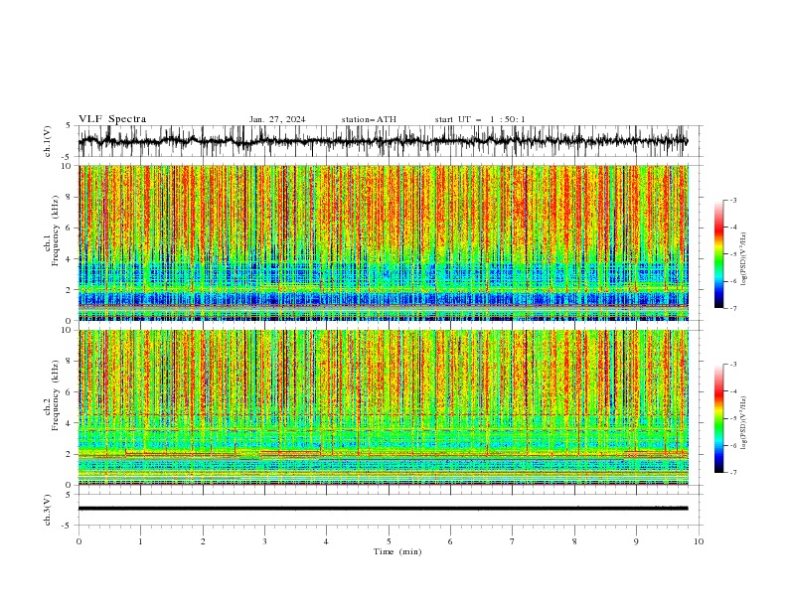Click the "-5" label on the ch.1 colorbar
Screen dimensions: 787x608
pyautogui.click(x=733, y=254)
